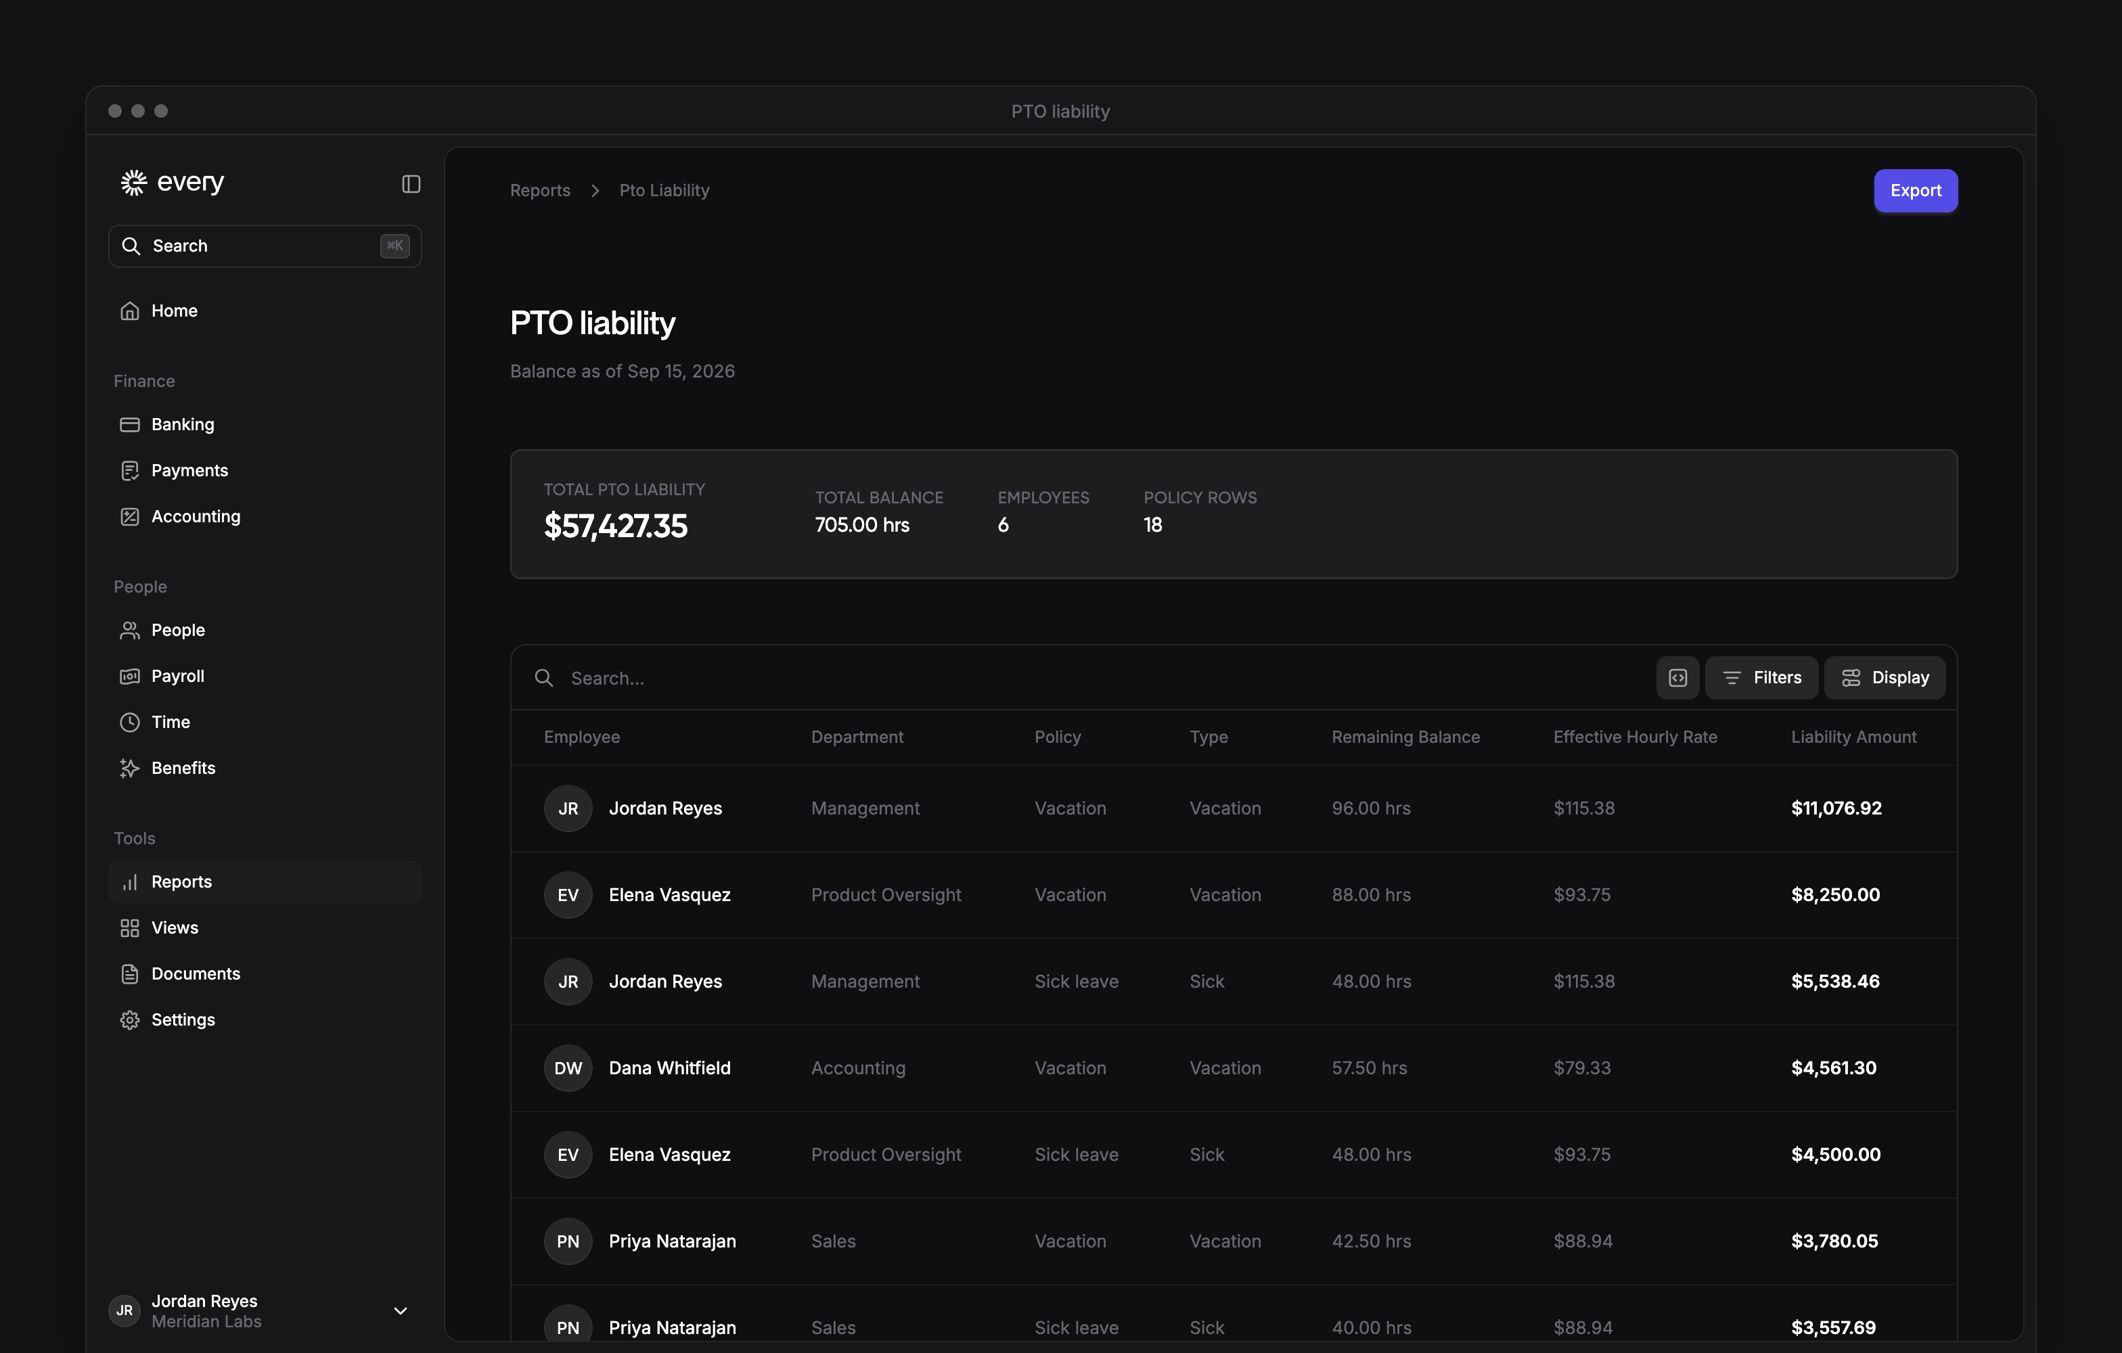2122x1353 pixels.
Task: Click the Time clock icon
Action: [129, 723]
